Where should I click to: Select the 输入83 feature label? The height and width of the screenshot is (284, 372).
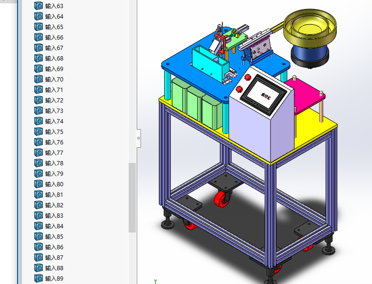[x=54, y=216]
